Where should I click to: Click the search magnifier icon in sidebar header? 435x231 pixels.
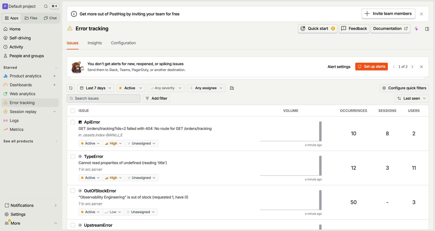[x=46, y=6]
